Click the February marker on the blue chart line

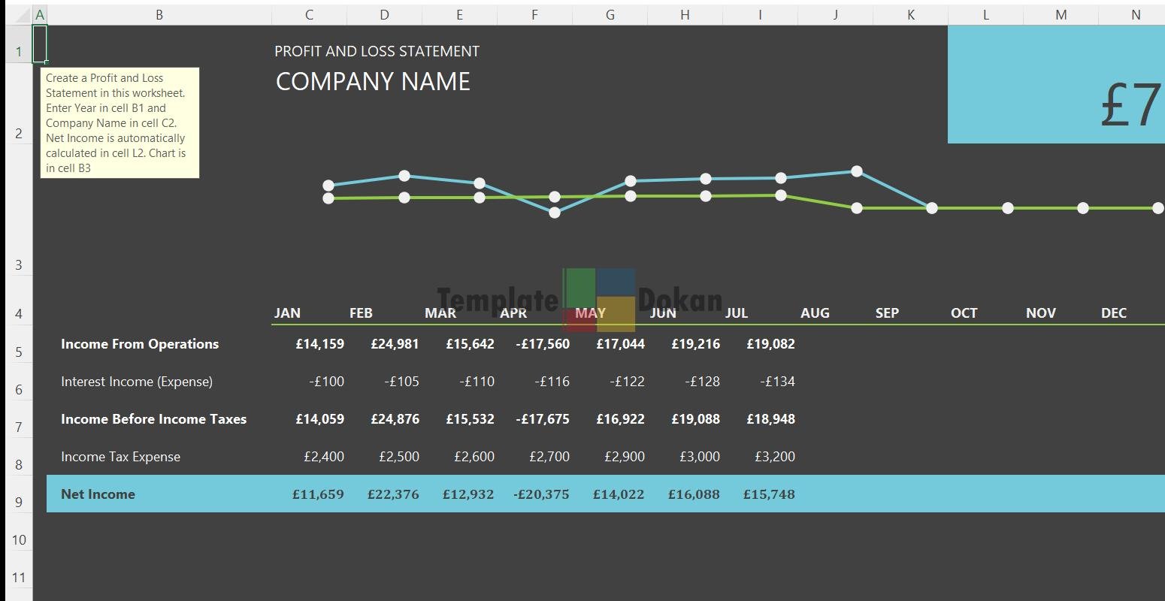[404, 176]
